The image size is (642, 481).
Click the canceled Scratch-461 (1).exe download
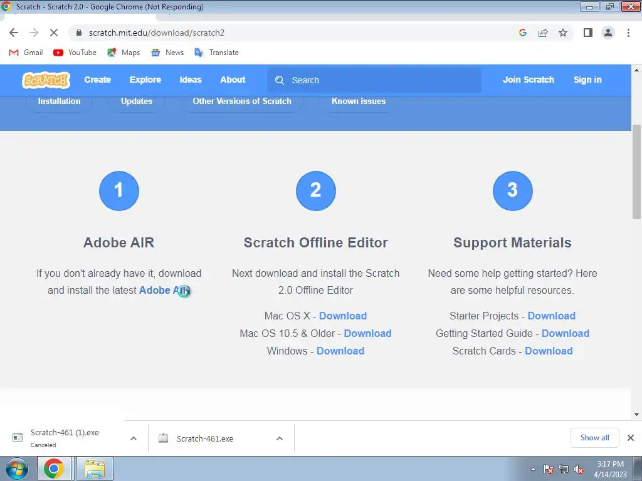[x=65, y=438]
